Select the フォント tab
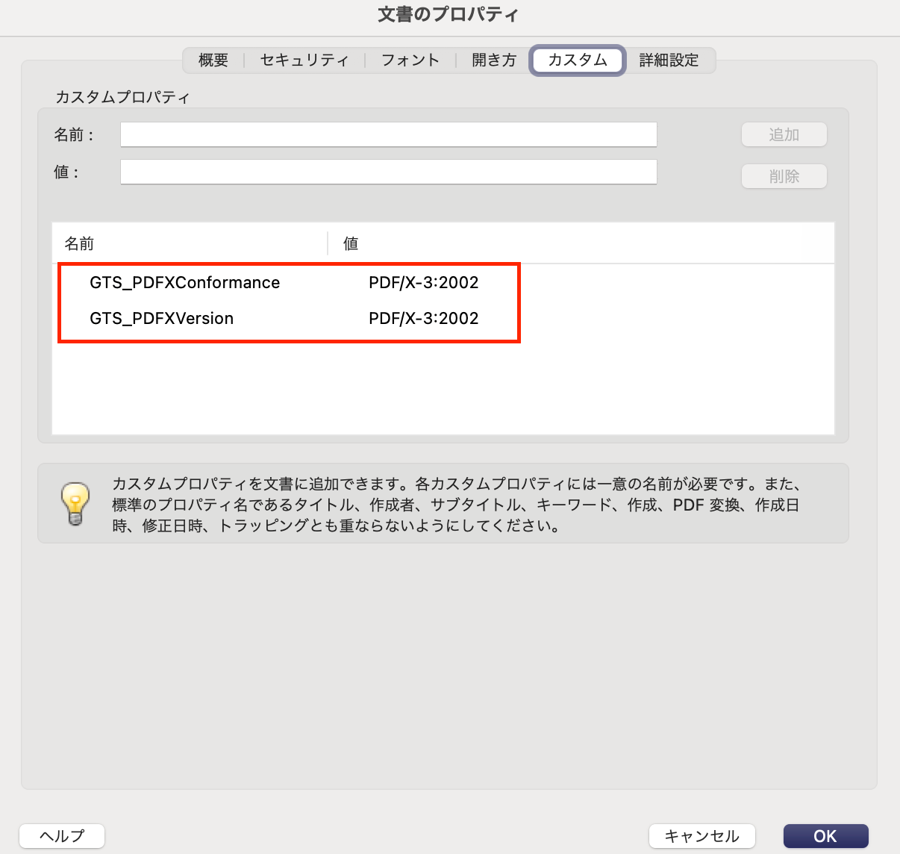Screen dimensions: 900x854 tap(410, 60)
